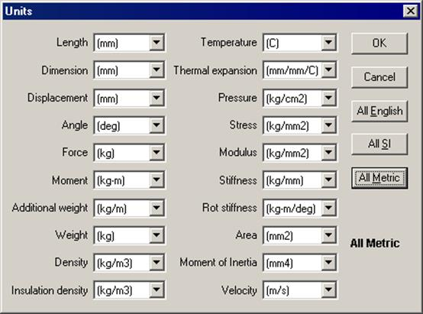Expand the Dimension units dropdown arrow

(x=157, y=70)
